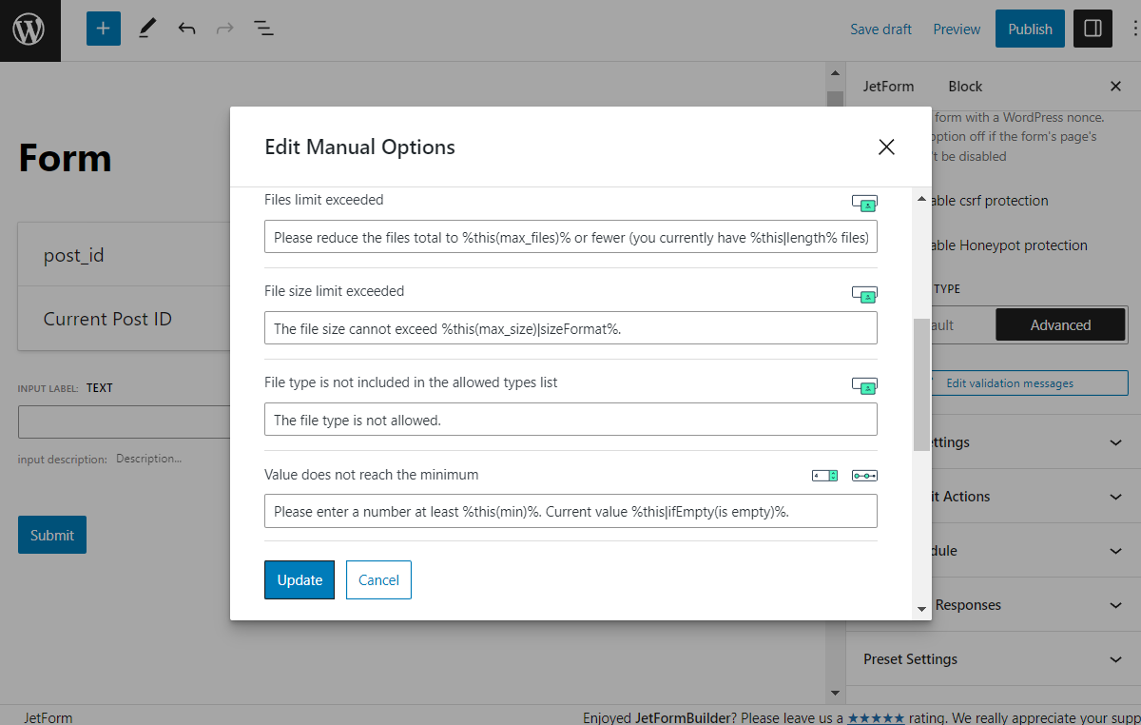
Task: Select Advanced validation type
Action: click(x=1060, y=325)
